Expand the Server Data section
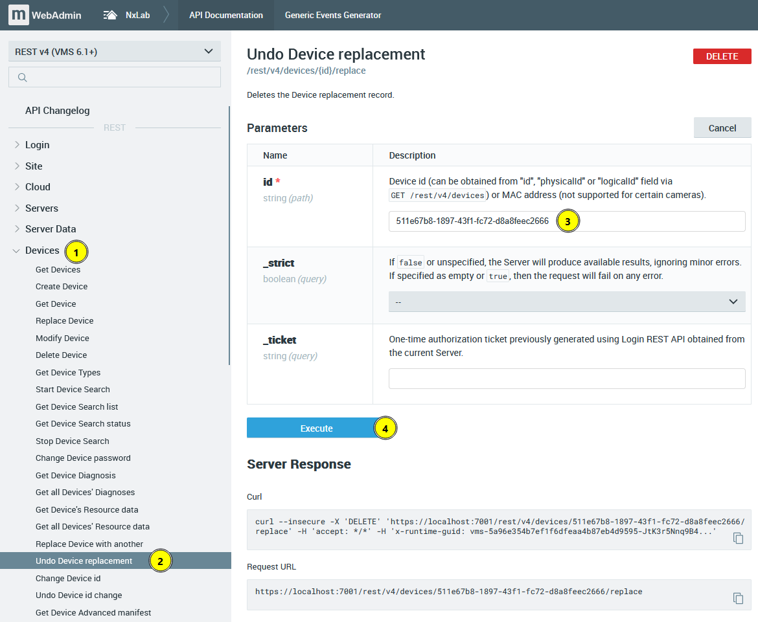The width and height of the screenshot is (758, 622). [17, 229]
